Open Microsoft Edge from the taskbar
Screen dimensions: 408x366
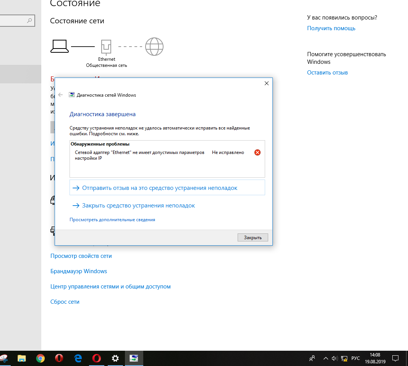(78, 358)
